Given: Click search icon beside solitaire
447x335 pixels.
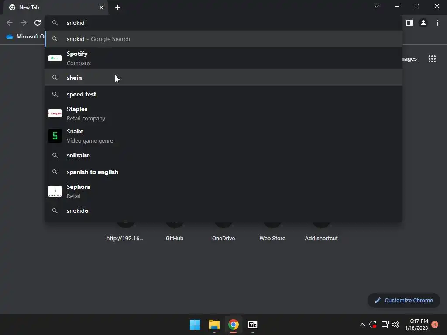Looking at the screenshot, I should (55, 156).
